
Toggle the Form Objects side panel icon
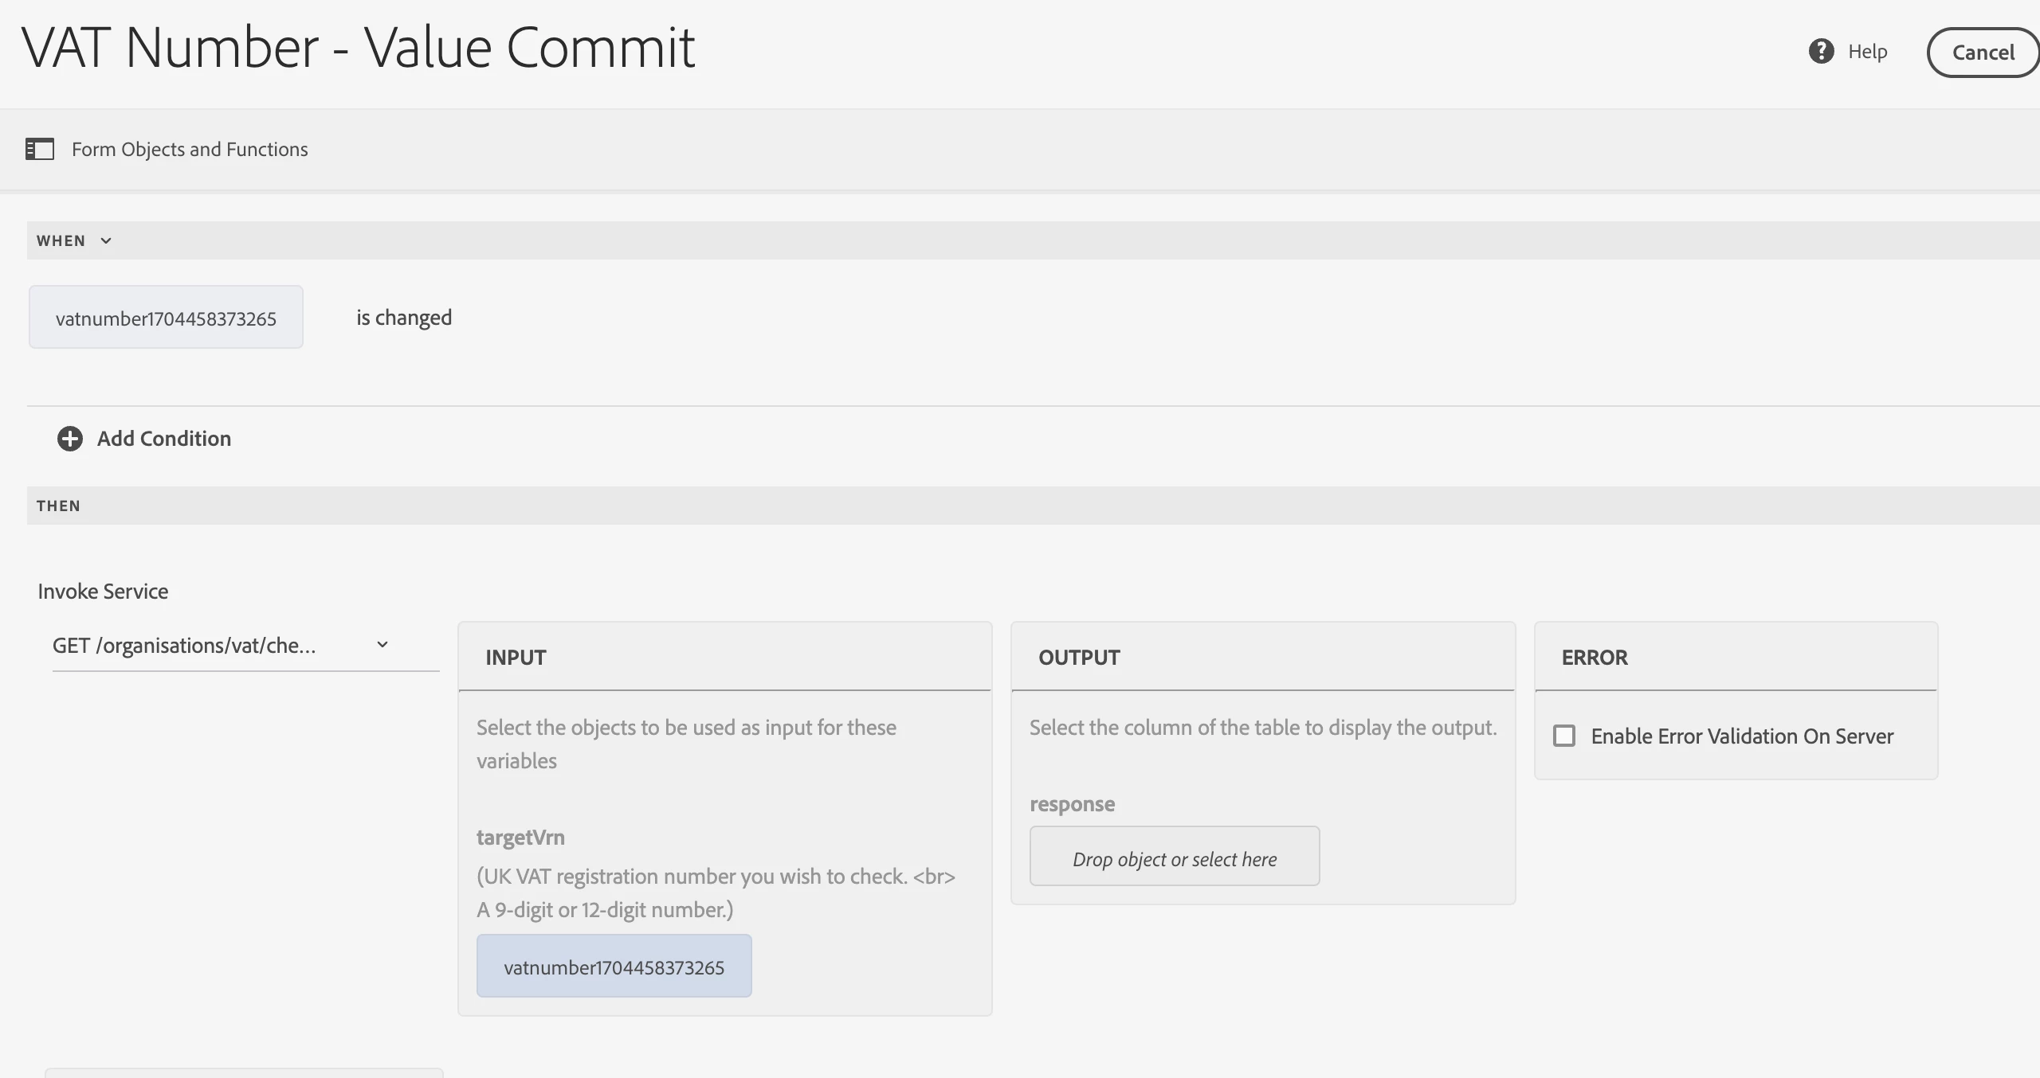click(x=40, y=149)
